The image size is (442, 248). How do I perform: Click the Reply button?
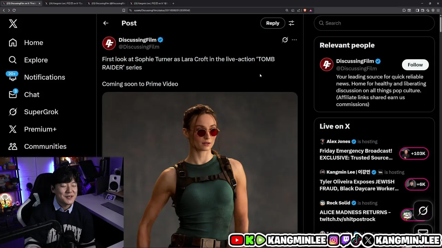[273, 23]
